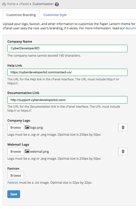Focus the Company Name field
Viewport: 136px width, 209px height.
(x=67, y=48)
